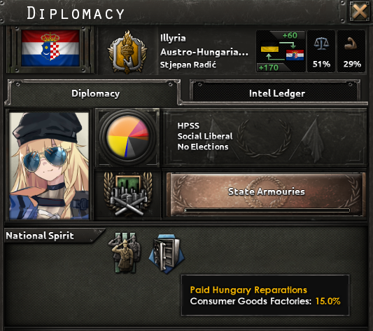
Task: Click the State Armouries progress bar
Action: point(267,210)
